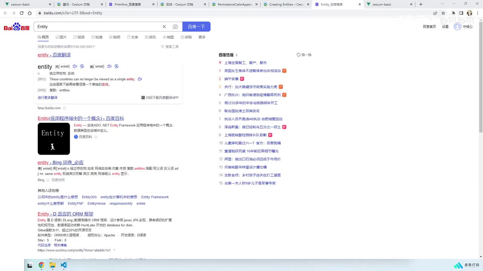This screenshot has width=483, height=271.
Task: Open 'Entity - D 语言的 ORM 框架' result
Action: pyautogui.click(x=65, y=214)
